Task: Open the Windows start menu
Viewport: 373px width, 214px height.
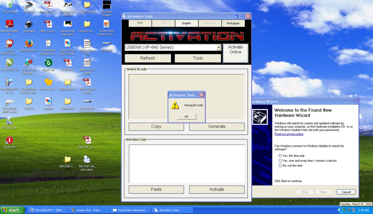Action: tap(12, 210)
